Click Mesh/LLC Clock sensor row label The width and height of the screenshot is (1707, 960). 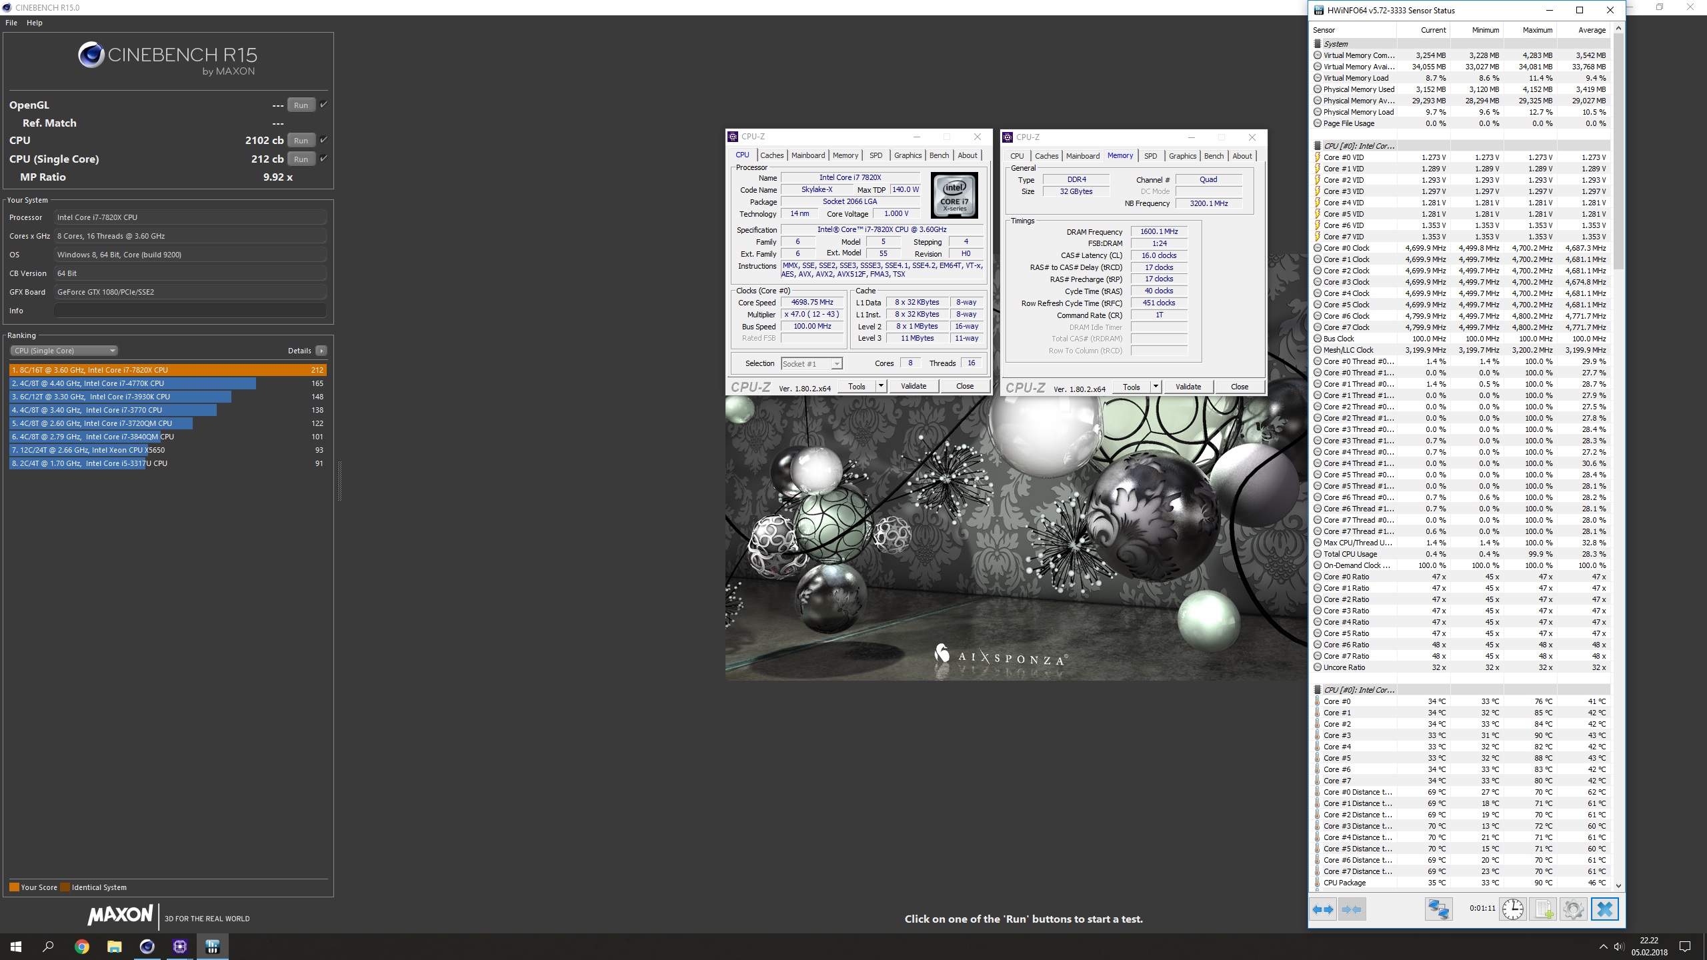(1348, 350)
